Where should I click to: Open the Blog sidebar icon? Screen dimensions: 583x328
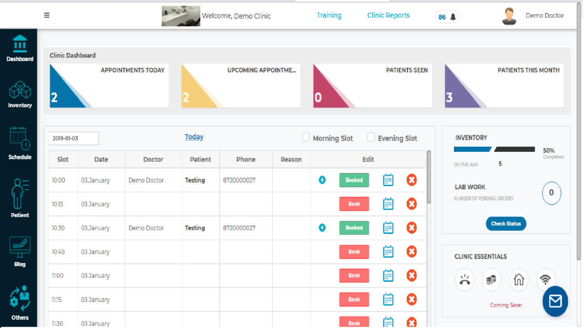[x=20, y=251]
